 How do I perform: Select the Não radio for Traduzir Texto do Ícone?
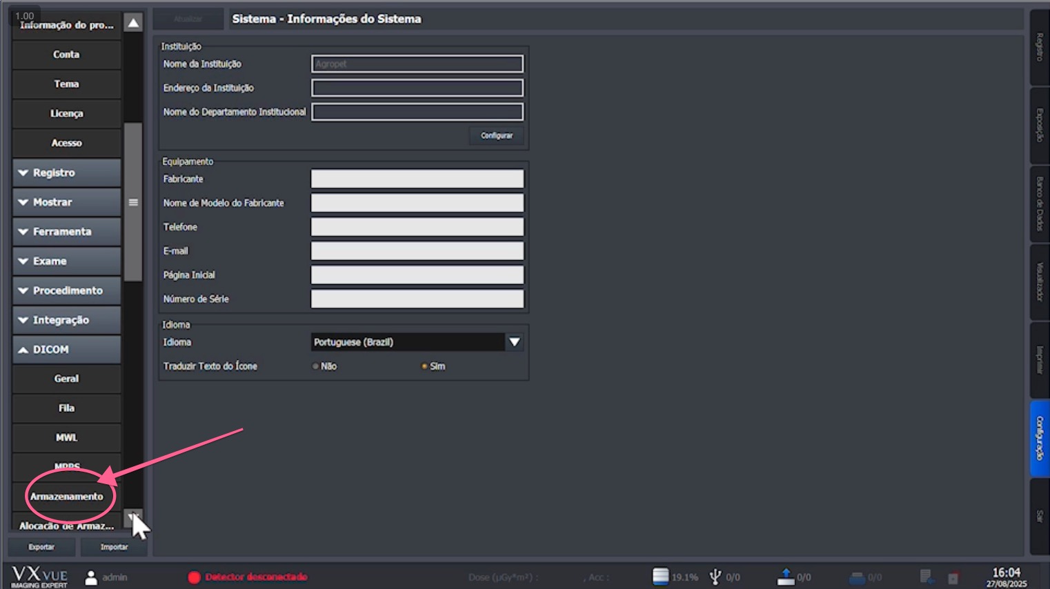316,366
